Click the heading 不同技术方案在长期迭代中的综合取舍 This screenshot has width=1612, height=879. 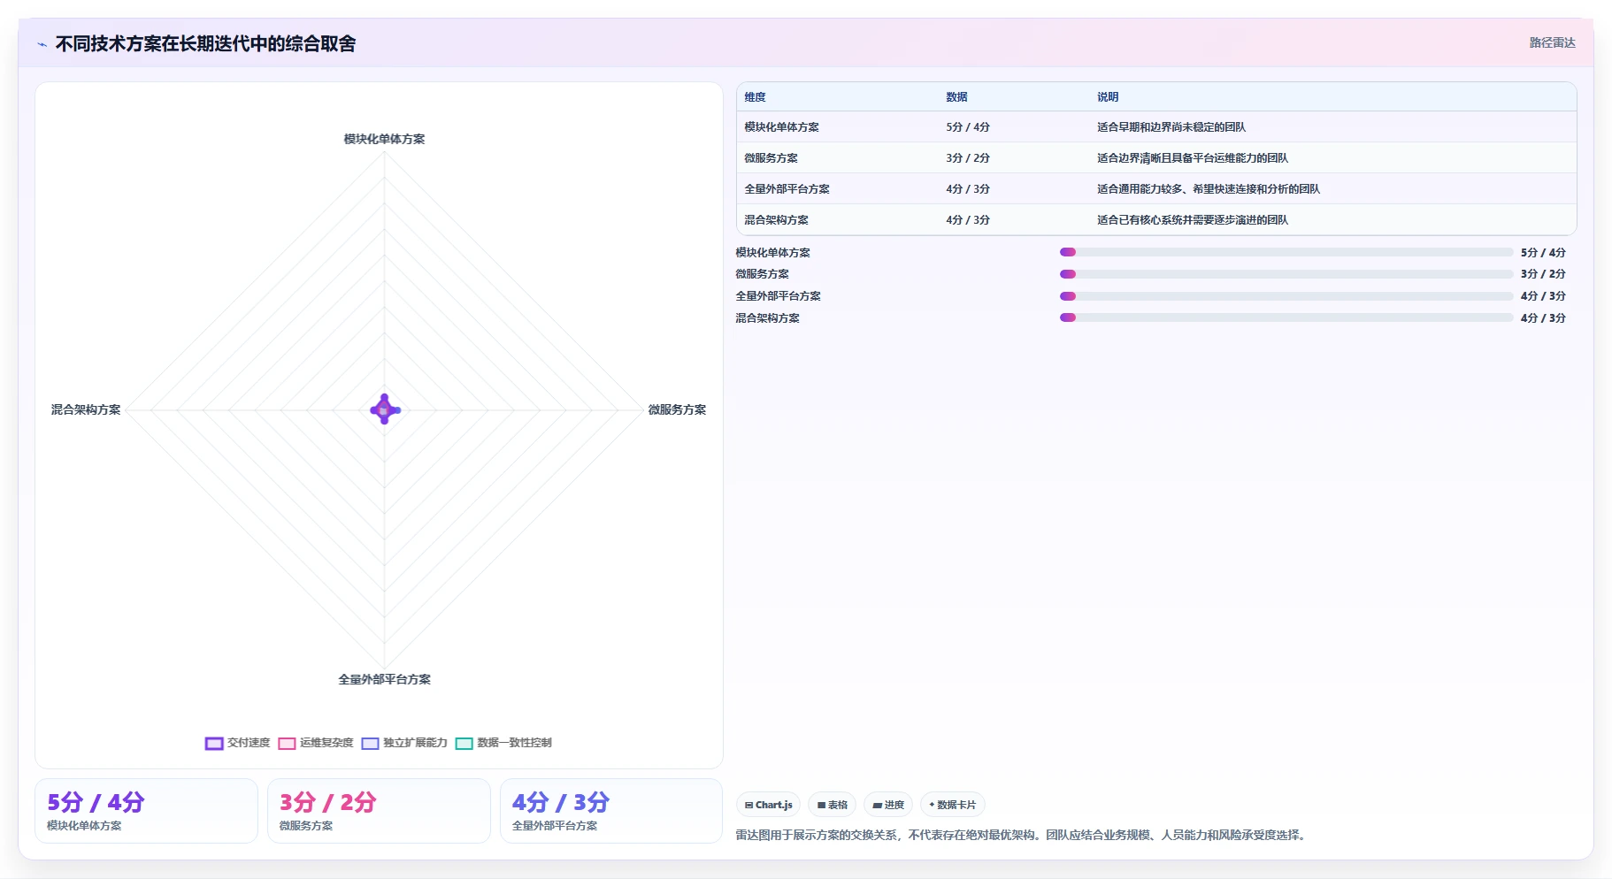pyautogui.click(x=205, y=44)
